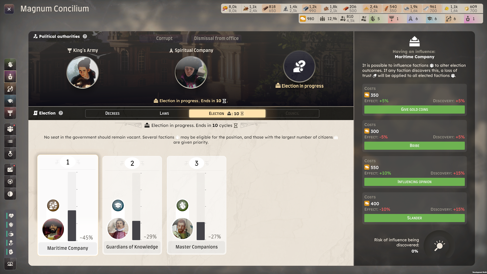Click the King's Army leader portrait
487x274 pixels.
coord(82,72)
